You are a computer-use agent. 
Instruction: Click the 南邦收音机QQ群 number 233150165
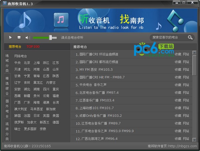(41, 146)
